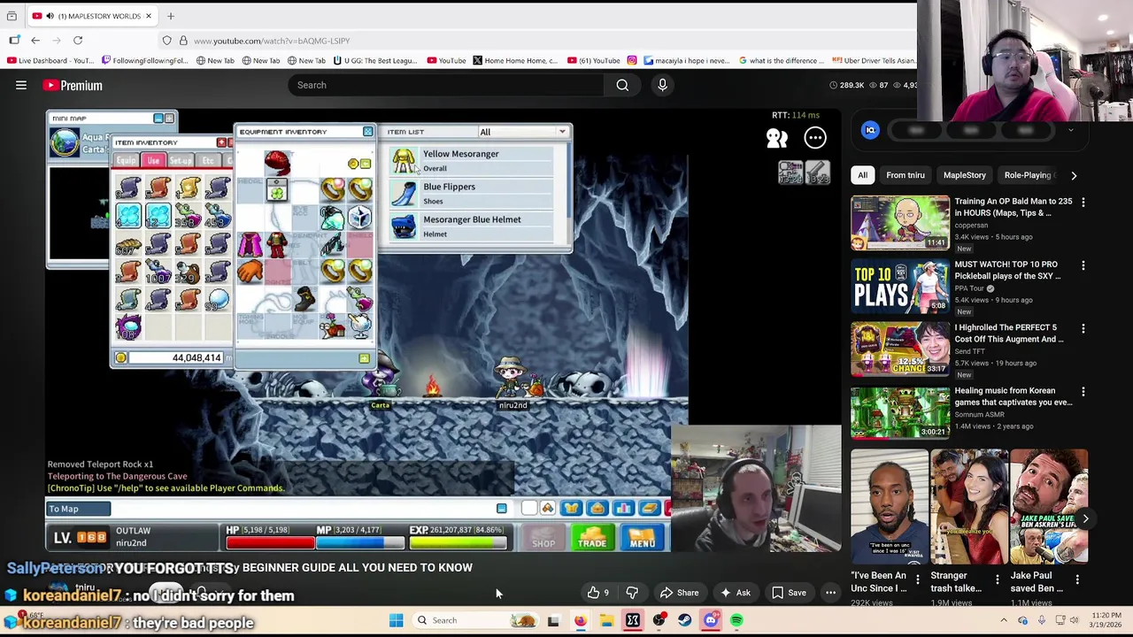
Task: Select the pink cape equipment item
Action: tap(250, 244)
